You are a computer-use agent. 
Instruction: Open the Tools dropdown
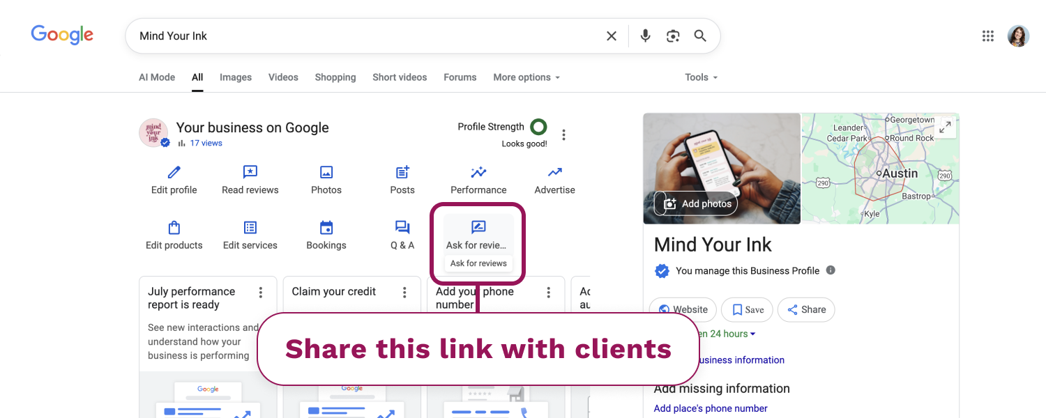pos(701,77)
